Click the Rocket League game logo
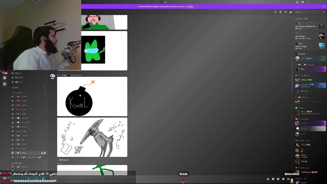Image resolution: width=327 pixels, height=184 pixels. (322, 46)
